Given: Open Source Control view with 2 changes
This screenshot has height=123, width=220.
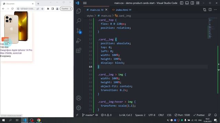Looking at the screenshot, I should click(x=79, y=31).
